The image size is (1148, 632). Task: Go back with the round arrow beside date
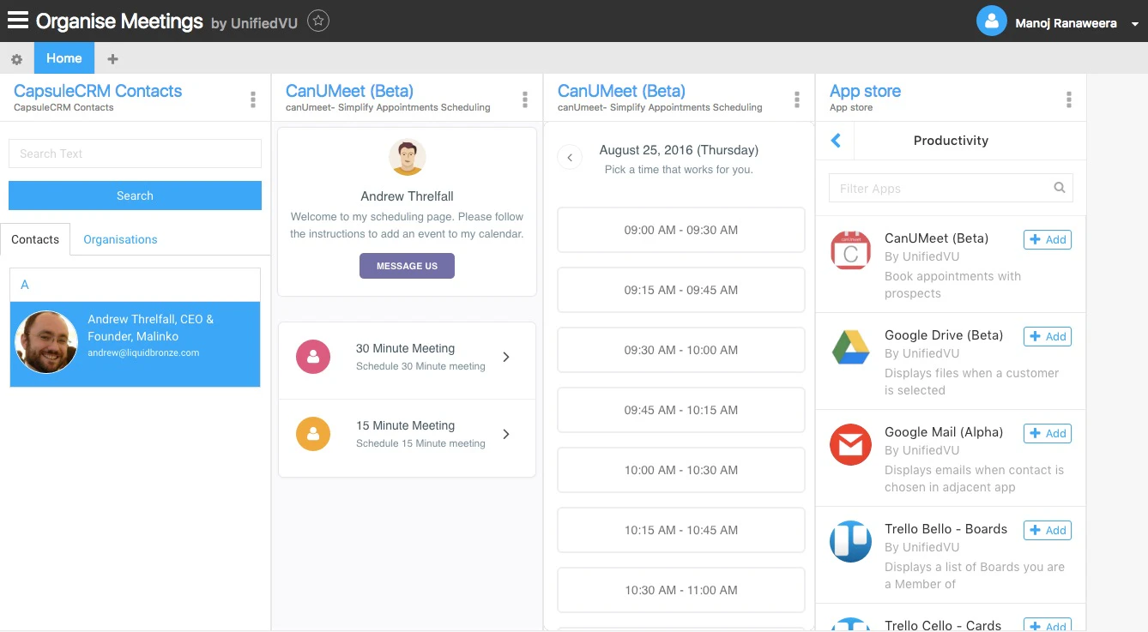570,158
